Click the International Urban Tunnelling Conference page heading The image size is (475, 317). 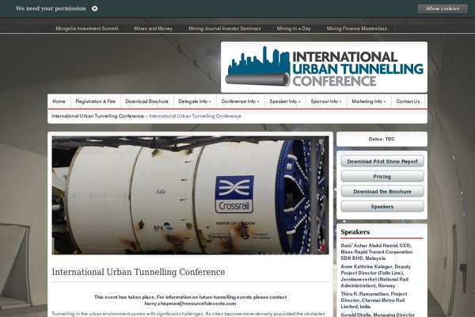point(139,272)
